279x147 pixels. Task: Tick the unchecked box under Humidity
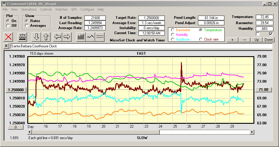click(258, 34)
